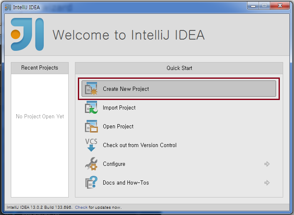Choose the Open Project label
The height and width of the screenshot is (215, 294).
coord(118,126)
